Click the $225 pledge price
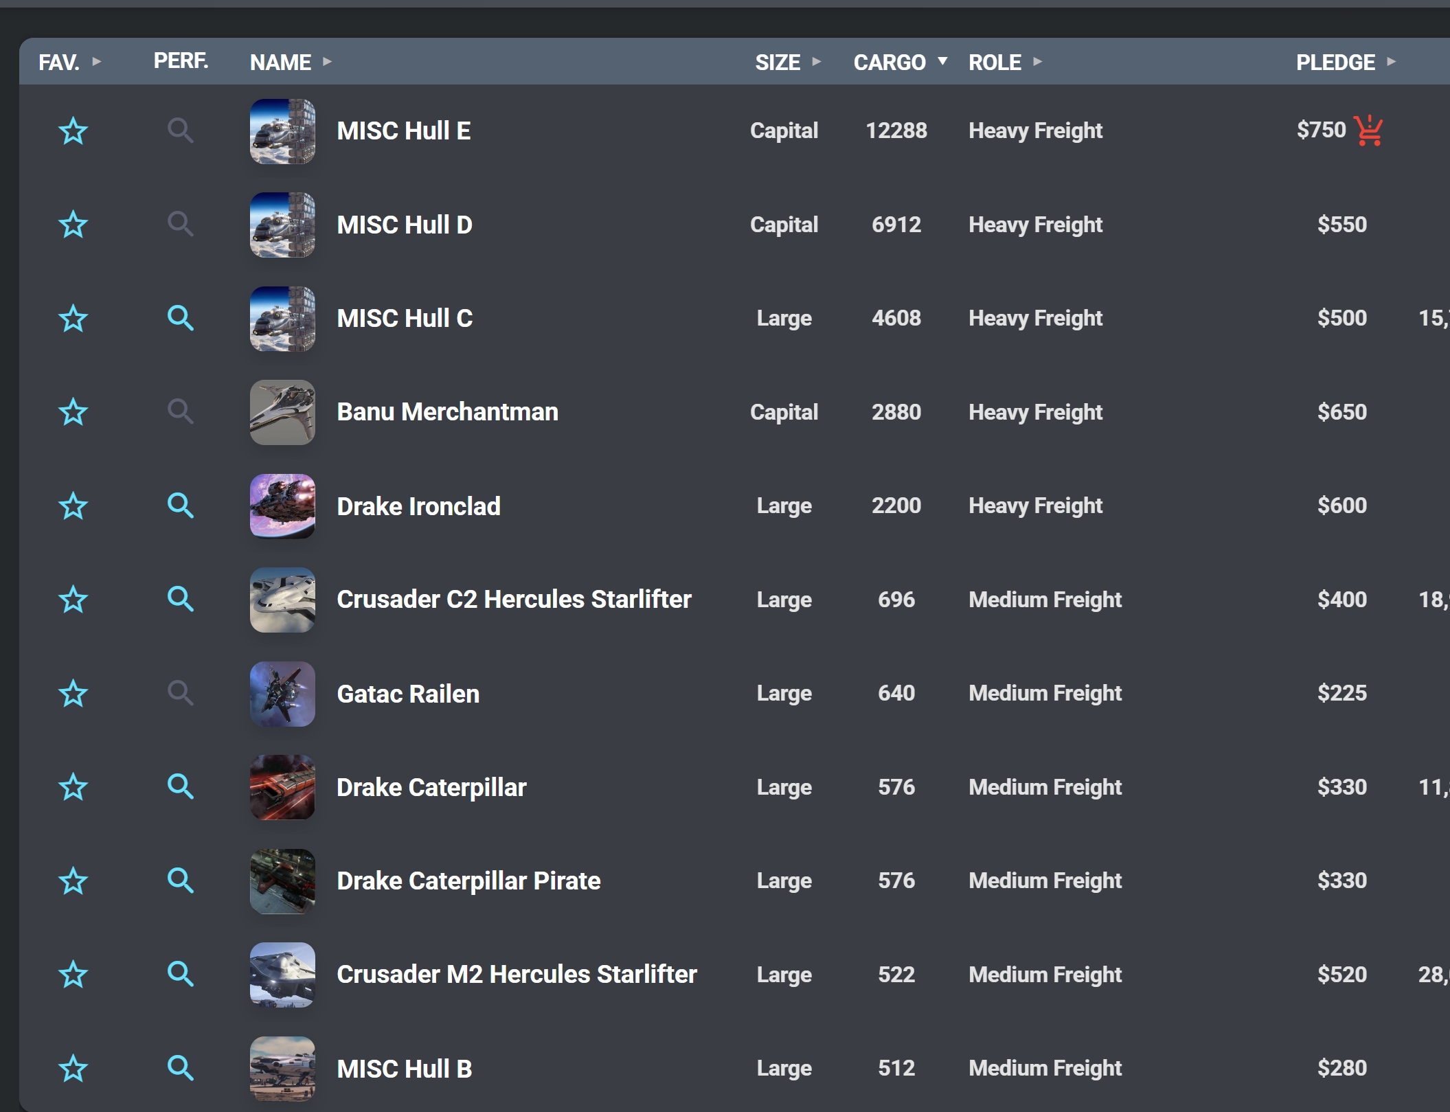 click(1342, 693)
